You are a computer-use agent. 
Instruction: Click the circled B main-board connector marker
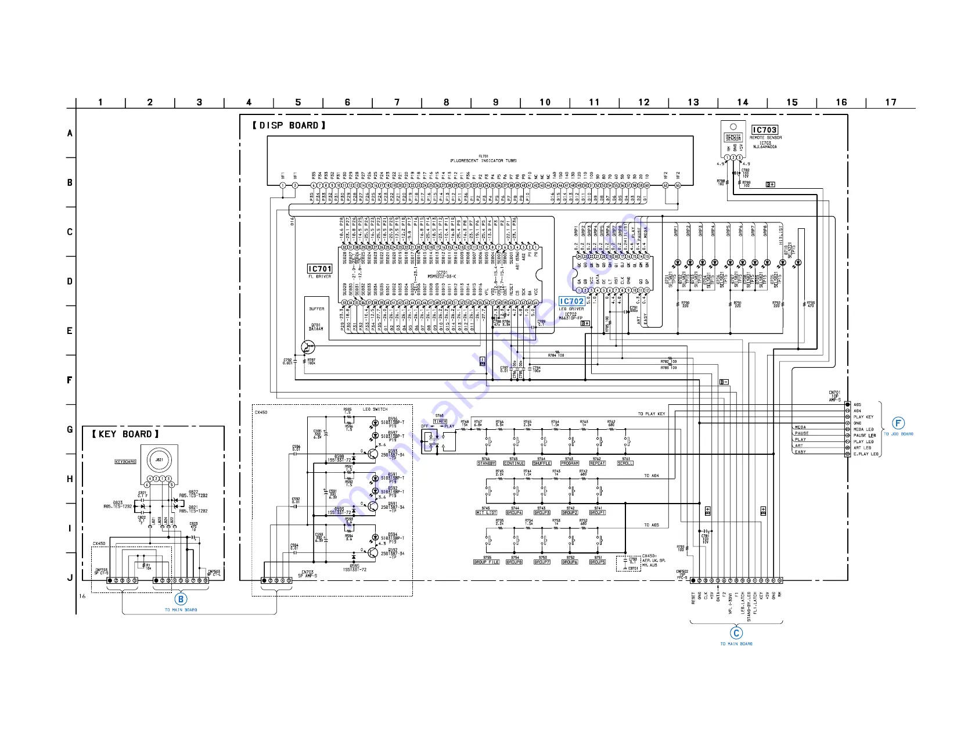click(181, 599)
